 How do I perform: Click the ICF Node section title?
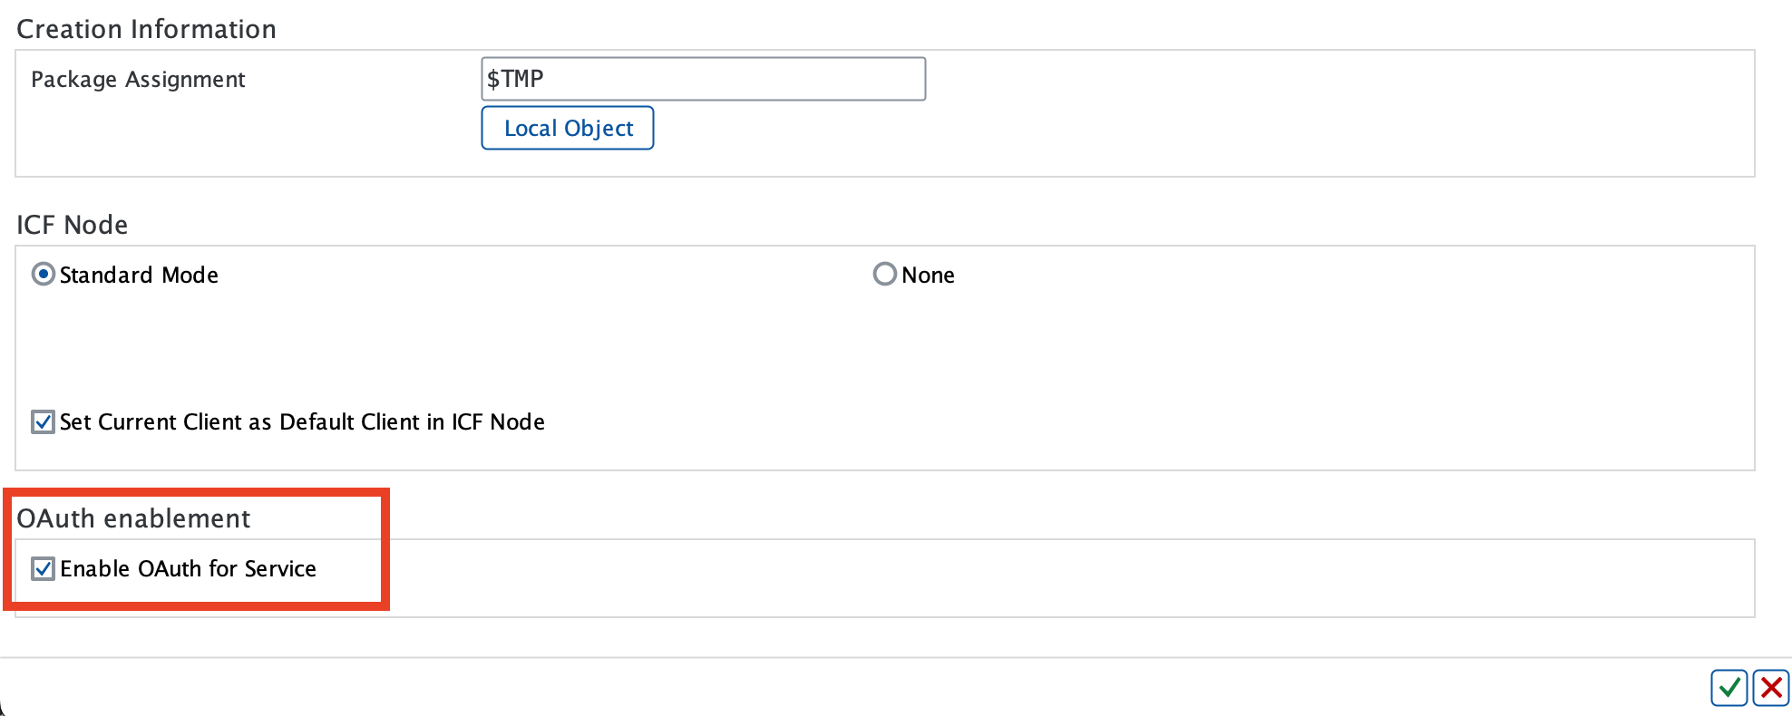72,224
